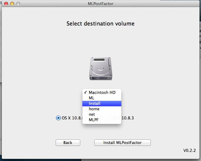Minimize MLPostFactor using the yellow button
Viewport: 201px width, 161px height.
[12, 4]
